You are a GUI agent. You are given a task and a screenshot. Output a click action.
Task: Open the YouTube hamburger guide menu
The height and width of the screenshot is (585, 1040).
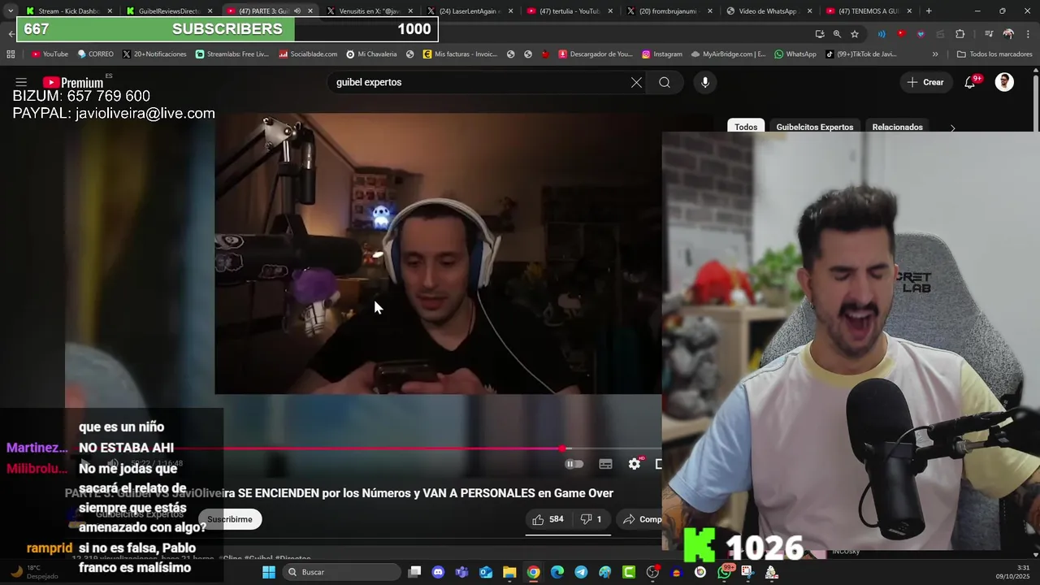pos(21,82)
